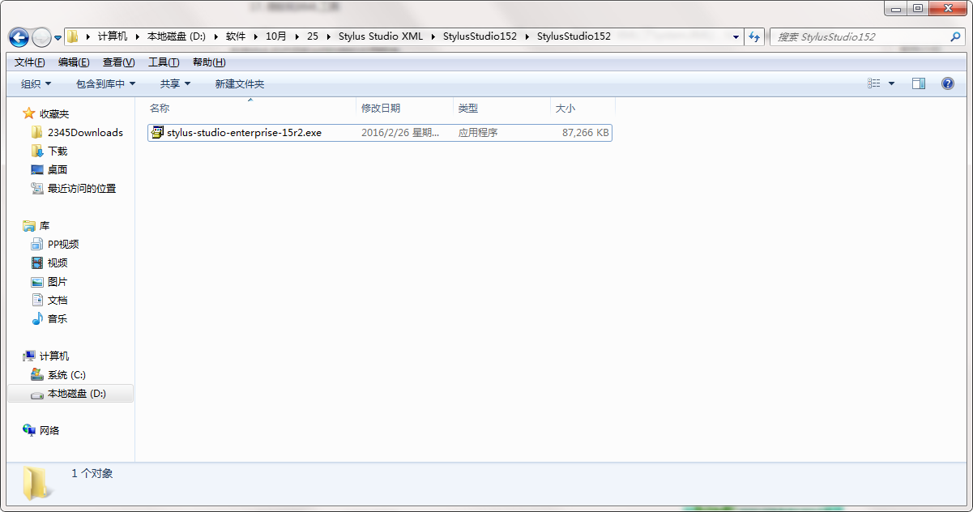Open the 文件(F) menu

pyautogui.click(x=30, y=62)
